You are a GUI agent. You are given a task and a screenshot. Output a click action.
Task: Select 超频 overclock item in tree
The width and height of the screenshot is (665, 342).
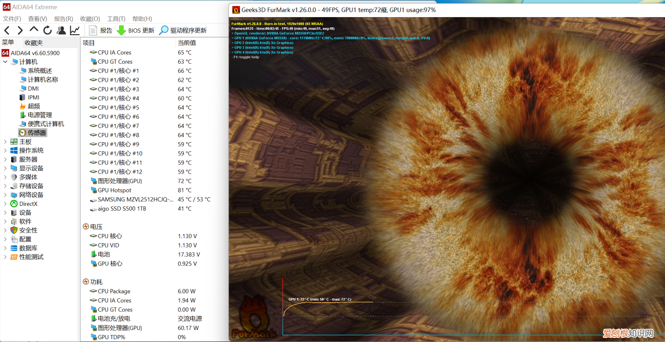(x=34, y=106)
